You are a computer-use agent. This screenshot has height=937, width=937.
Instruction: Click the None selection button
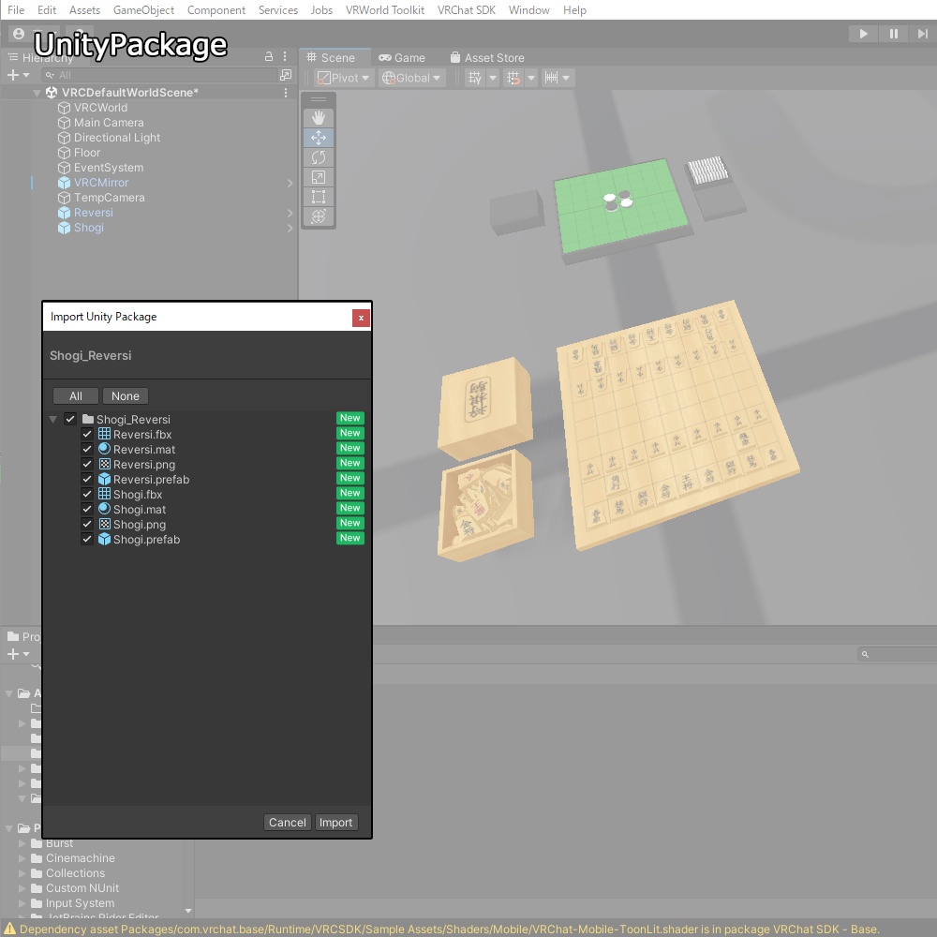[x=126, y=395]
